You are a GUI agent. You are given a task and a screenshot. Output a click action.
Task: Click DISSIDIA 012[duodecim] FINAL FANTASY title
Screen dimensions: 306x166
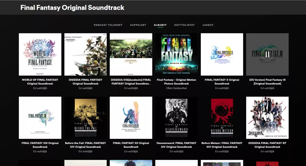click(131, 81)
